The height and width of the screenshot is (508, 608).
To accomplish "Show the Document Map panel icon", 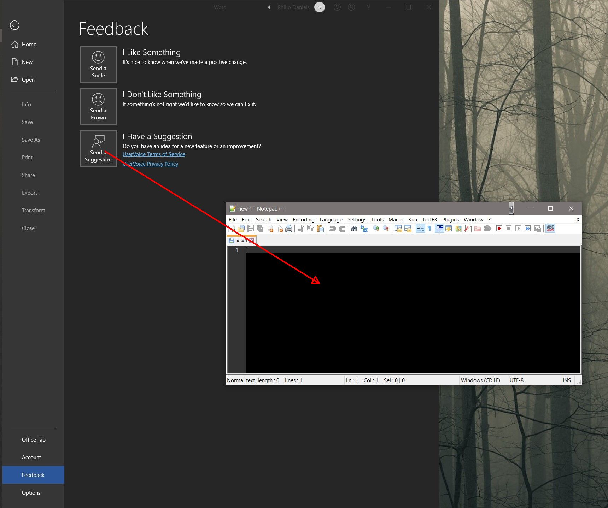I will point(458,229).
